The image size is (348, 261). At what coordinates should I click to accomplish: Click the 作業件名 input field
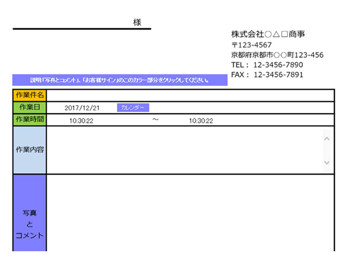[190, 96]
